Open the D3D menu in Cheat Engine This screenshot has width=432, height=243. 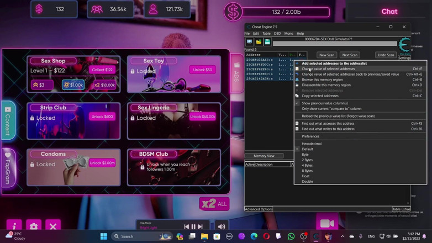click(x=277, y=33)
